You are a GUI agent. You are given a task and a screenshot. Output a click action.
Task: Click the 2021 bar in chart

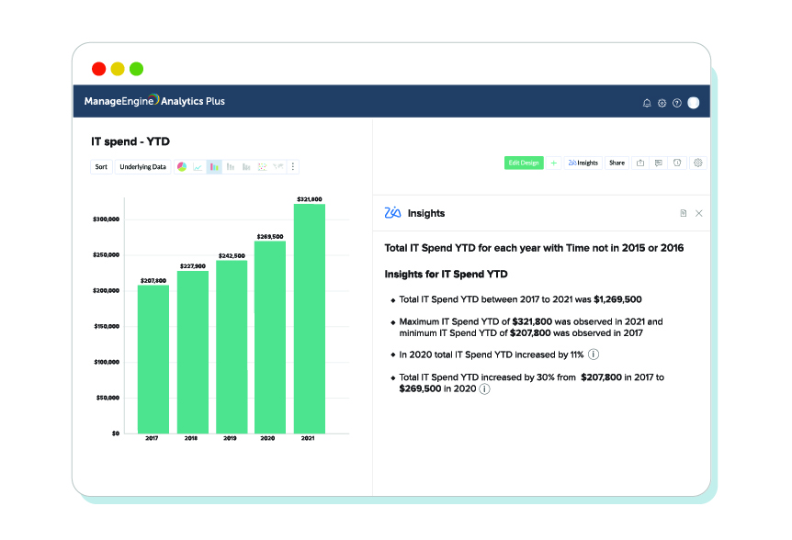[309, 319]
